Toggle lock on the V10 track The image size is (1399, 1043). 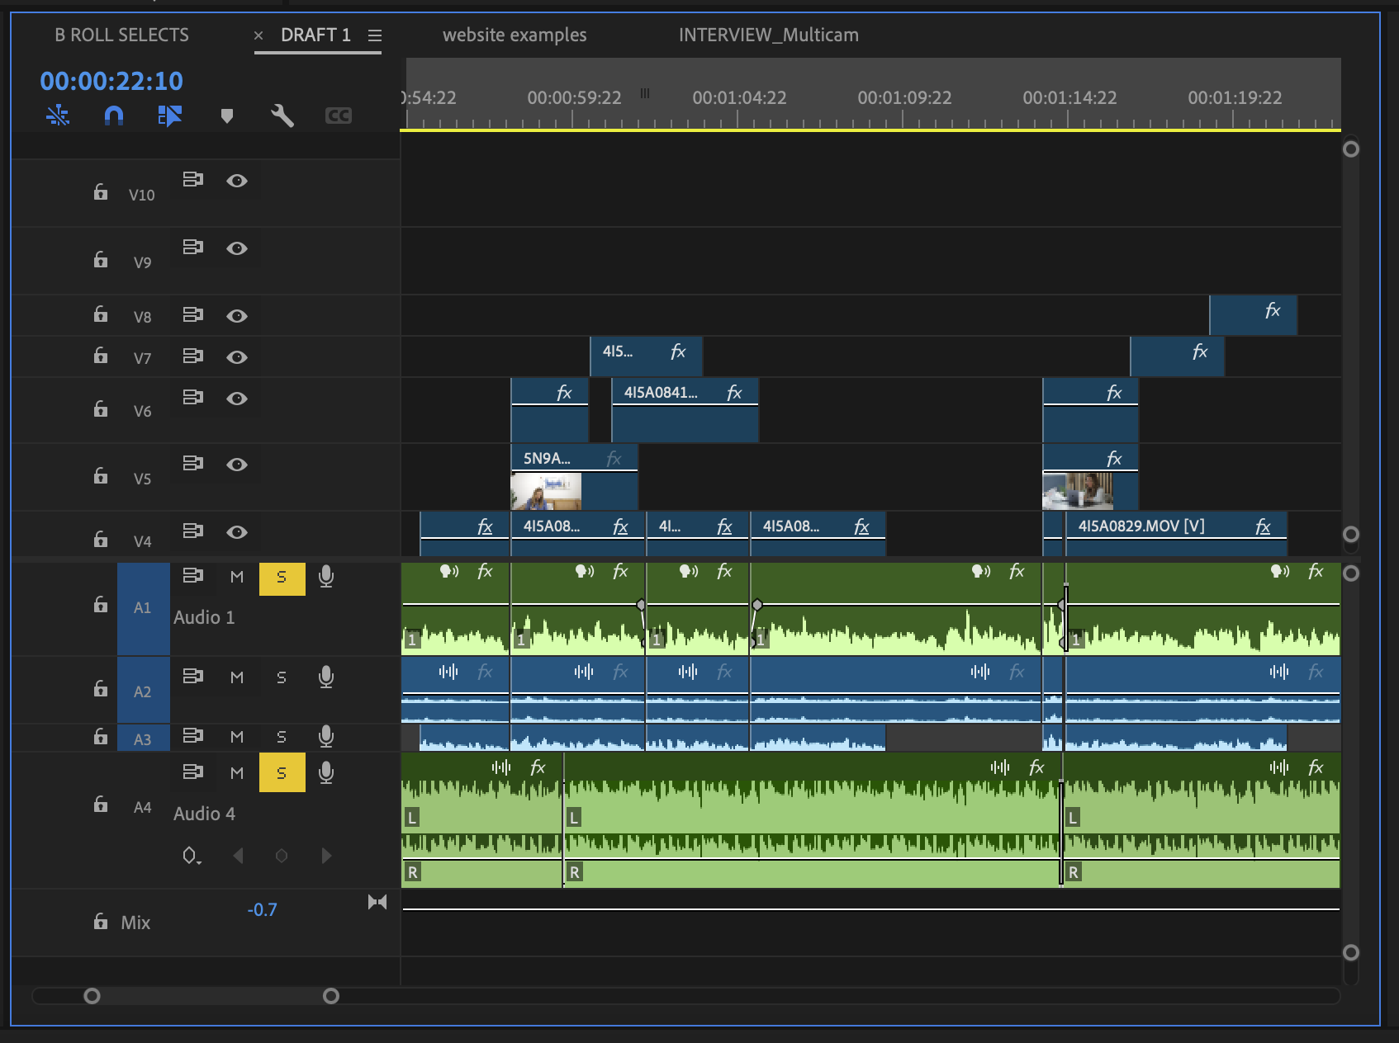tap(101, 192)
